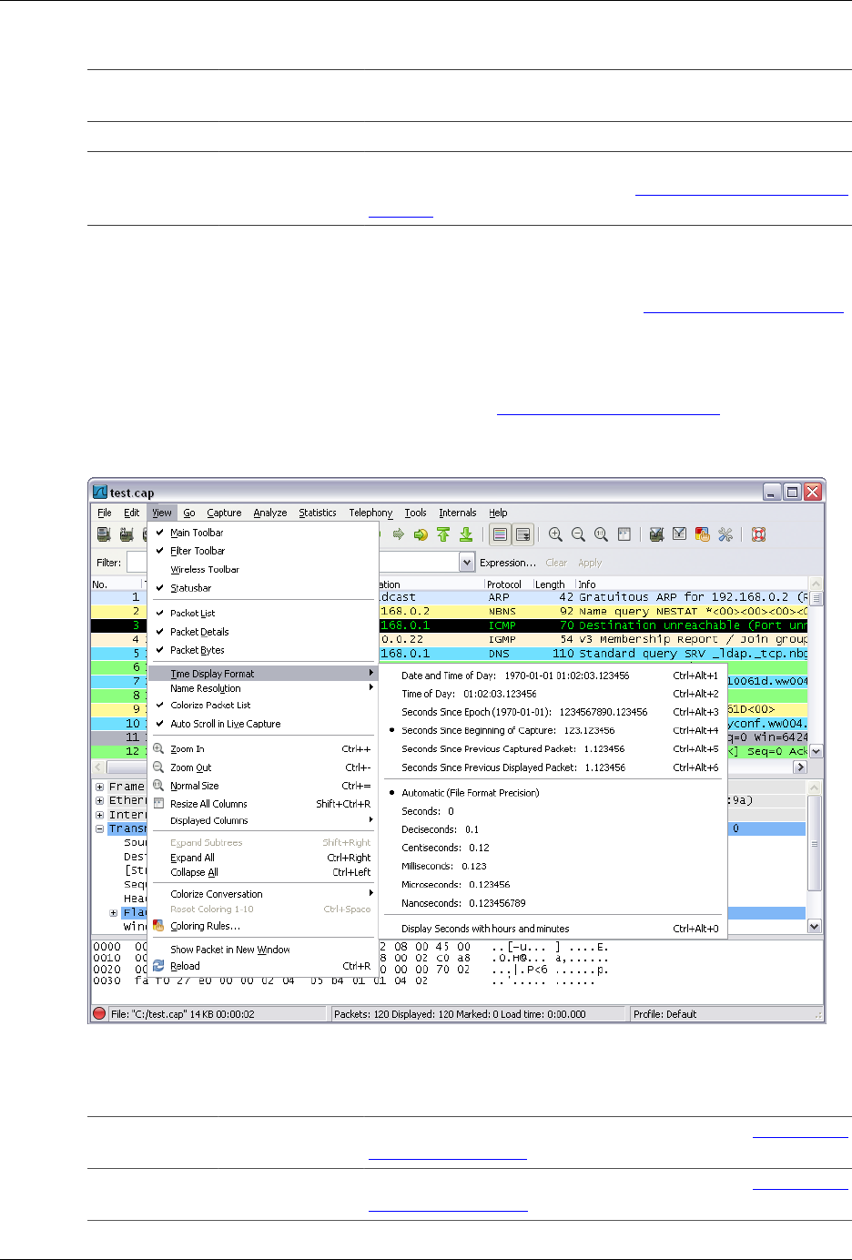Screen dimensions: 852x1260
Task: Choose Collapse All in the View menu
Action: point(262,872)
